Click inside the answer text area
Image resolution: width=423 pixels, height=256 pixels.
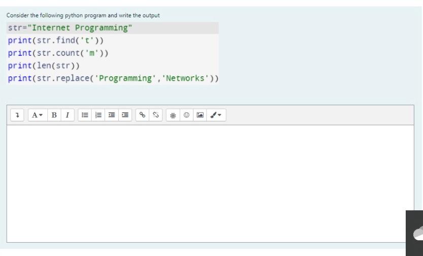point(210,183)
